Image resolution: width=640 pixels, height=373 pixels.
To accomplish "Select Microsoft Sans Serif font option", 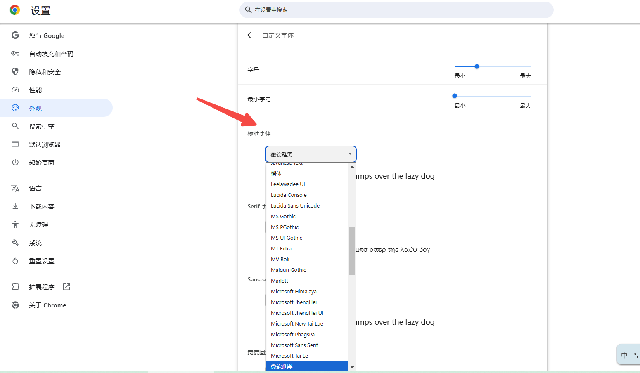I will pos(308,345).
